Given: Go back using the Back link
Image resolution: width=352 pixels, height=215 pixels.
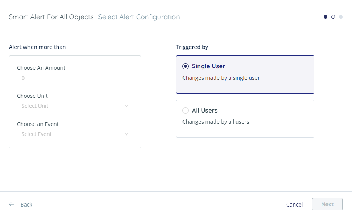Looking at the screenshot, I should [26, 205].
